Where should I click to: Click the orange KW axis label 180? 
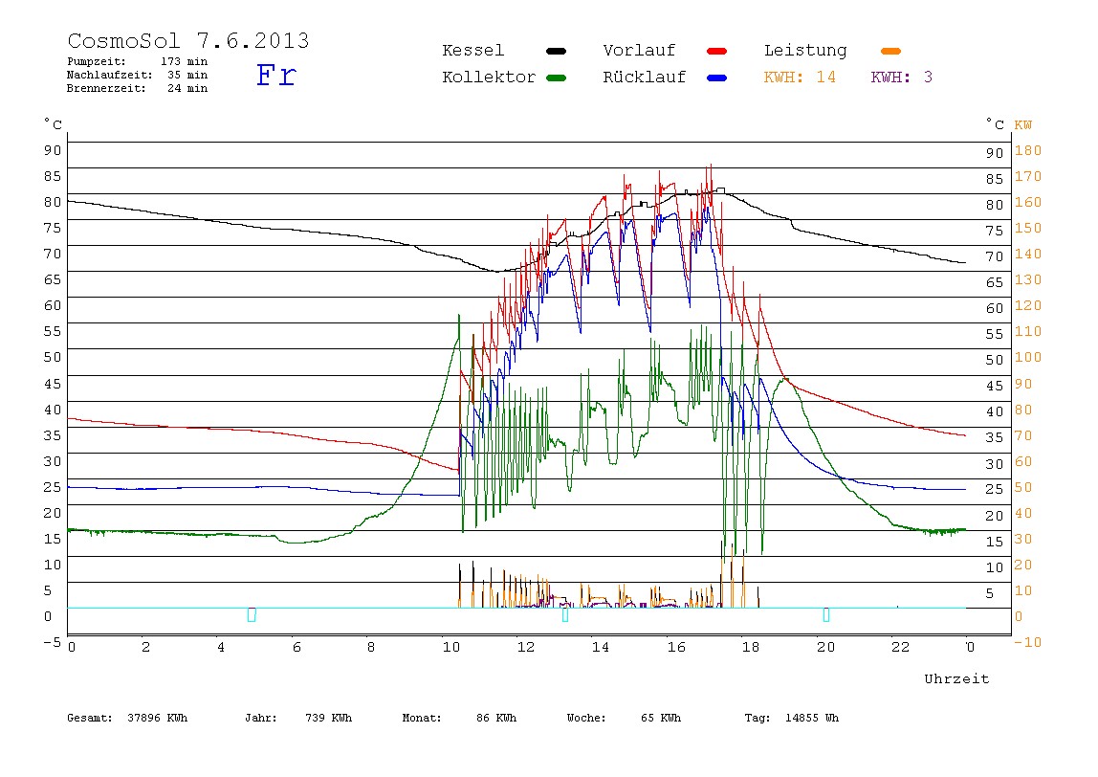[x=1028, y=150]
